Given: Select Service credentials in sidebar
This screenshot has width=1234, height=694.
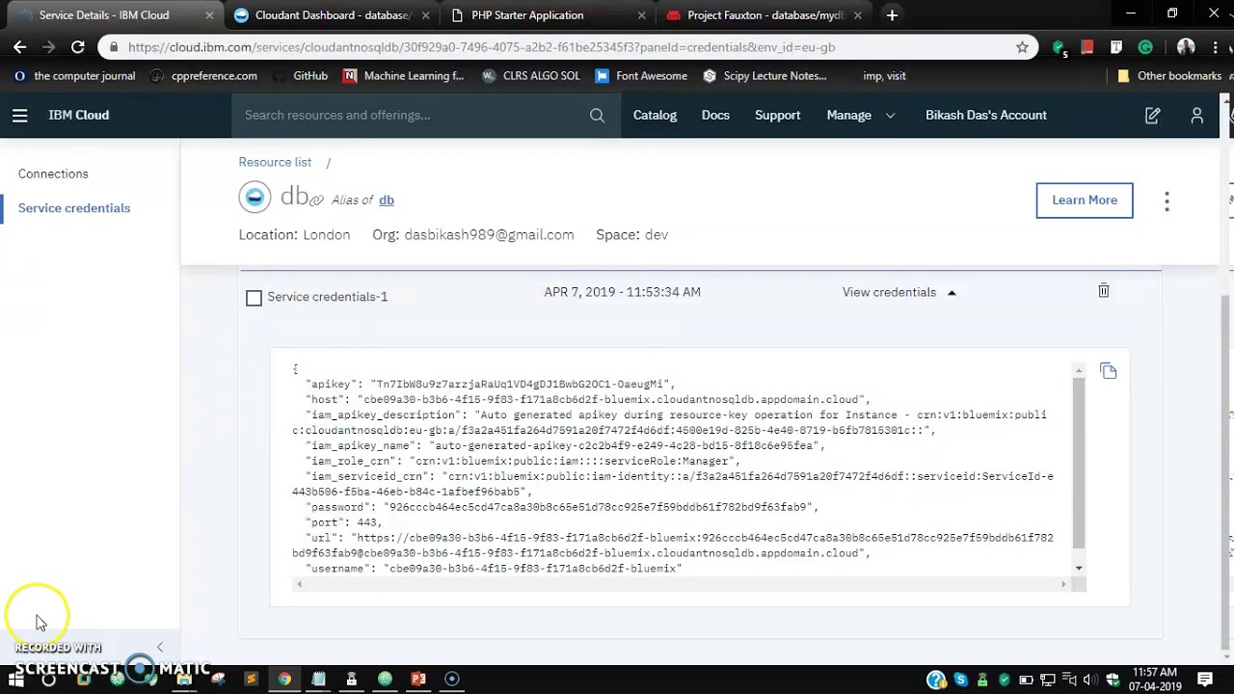Looking at the screenshot, I should (74, 208).
